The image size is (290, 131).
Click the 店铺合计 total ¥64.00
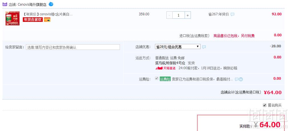coord(273,92)
